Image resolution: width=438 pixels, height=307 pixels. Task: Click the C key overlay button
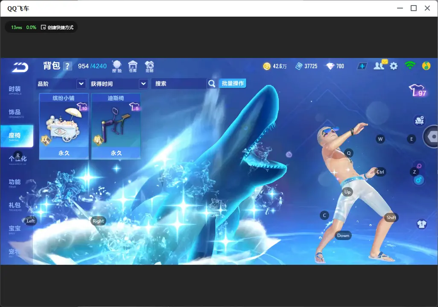pyautogui.click(x=324, y=215)
